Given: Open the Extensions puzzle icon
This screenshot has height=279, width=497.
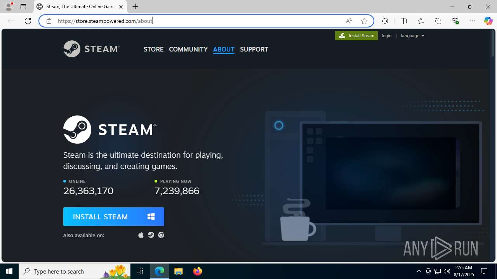Looking at the screenshot, I should coord(385,21).
